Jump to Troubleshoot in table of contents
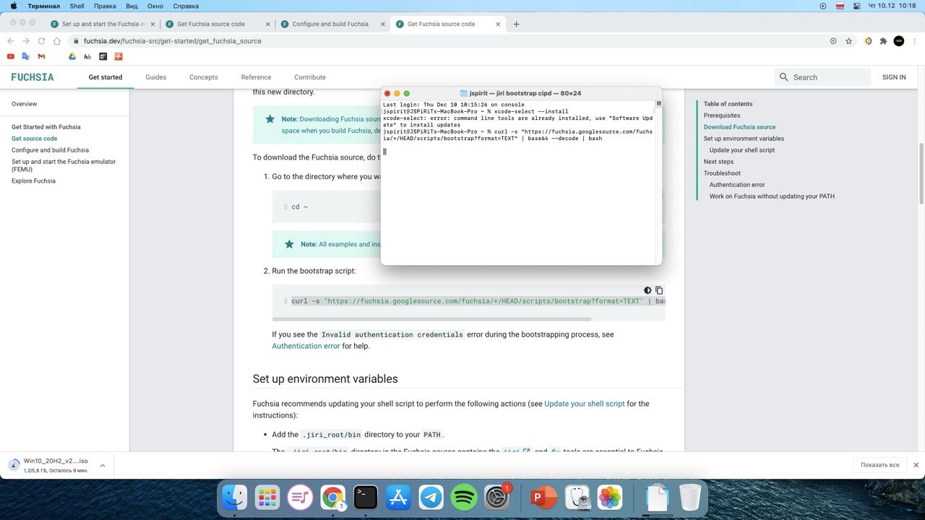The height and width of the screenshot is (520, 925). [x=722, y=173]
